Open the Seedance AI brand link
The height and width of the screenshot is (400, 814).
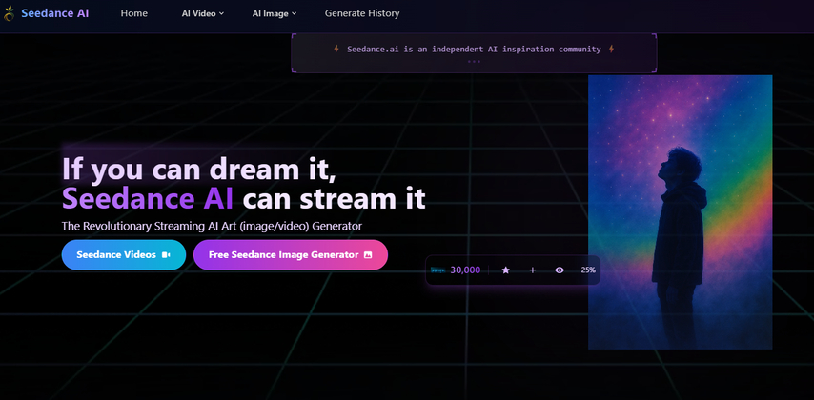pyautogui.click(x=55, y=13)
